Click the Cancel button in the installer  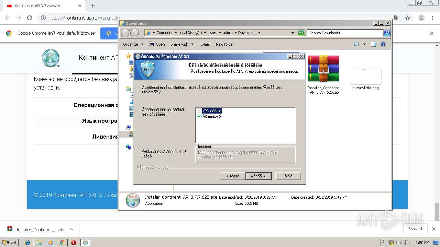click(x=288, y=176)
